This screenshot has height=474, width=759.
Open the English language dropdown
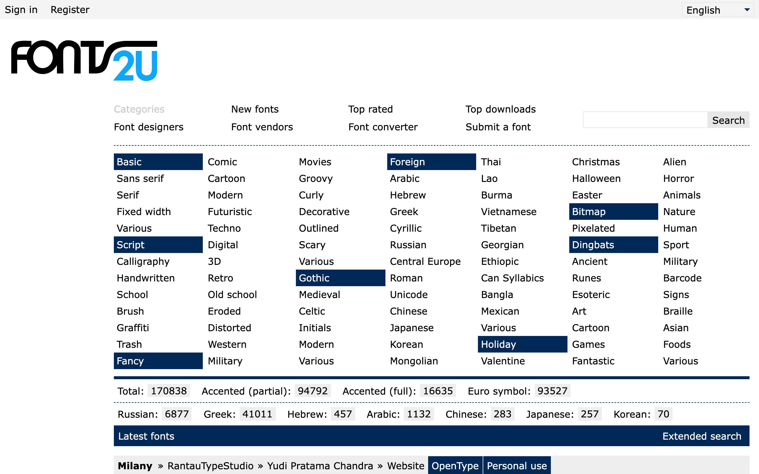pyautogui.click(x=717, y=10)
